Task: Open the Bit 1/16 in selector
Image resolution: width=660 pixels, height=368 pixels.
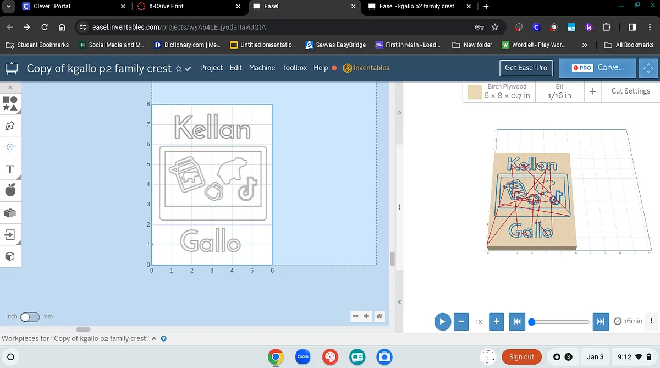Action: click(559, 91)
